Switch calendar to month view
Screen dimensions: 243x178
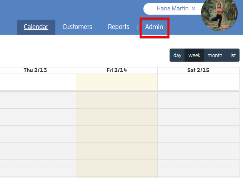(x=215, y=55)
